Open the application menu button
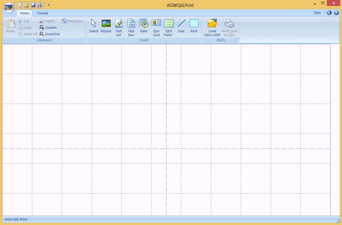 8,7
